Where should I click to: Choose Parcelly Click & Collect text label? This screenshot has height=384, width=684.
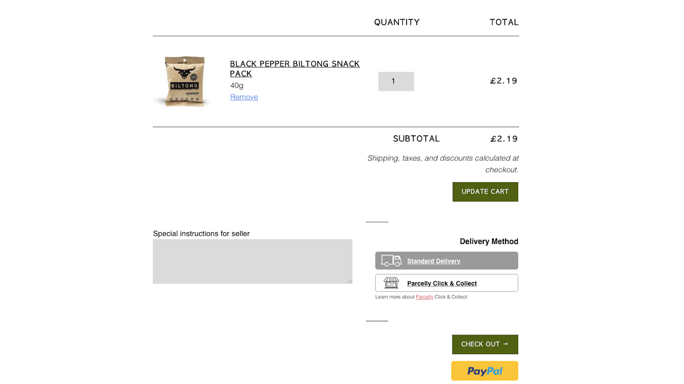pyautogui.click(x=442, y=283)
